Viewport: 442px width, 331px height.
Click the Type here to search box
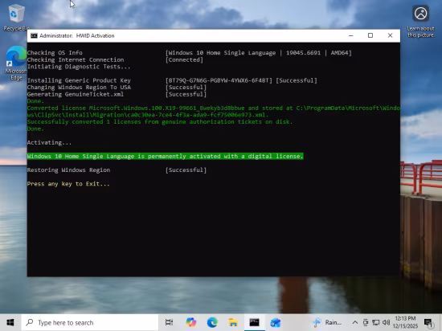(x=90, y=322)
